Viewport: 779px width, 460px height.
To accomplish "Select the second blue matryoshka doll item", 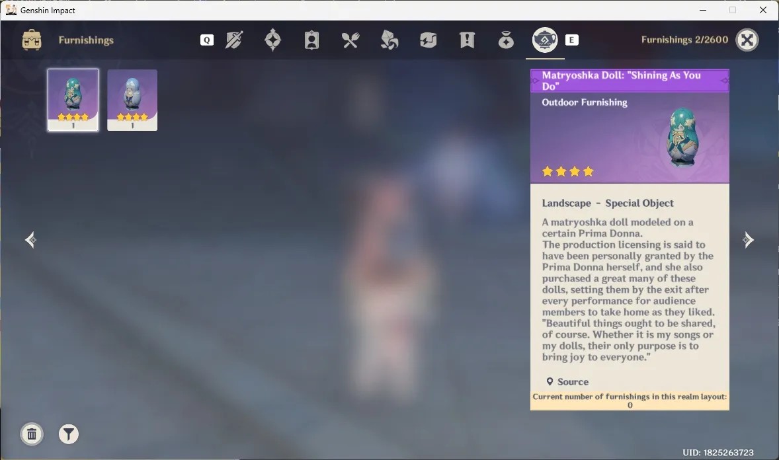I will point(132,100).
